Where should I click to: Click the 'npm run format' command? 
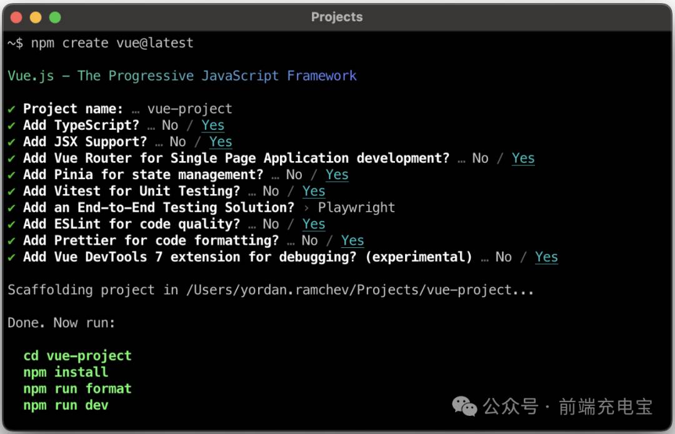coord(77,389)
